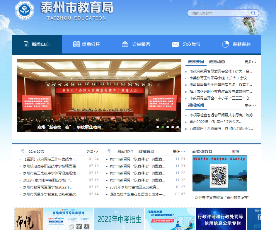Open news 市教育局召开全市中小学“三三三”心...
Image resolution: width=276 pixels, height=230 pixels.
[221, 98]
